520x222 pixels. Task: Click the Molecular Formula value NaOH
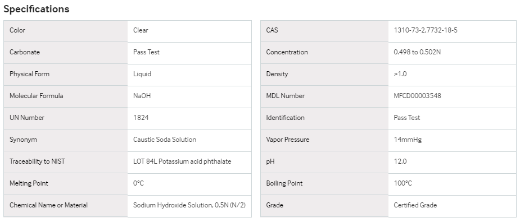coord(142,96)
